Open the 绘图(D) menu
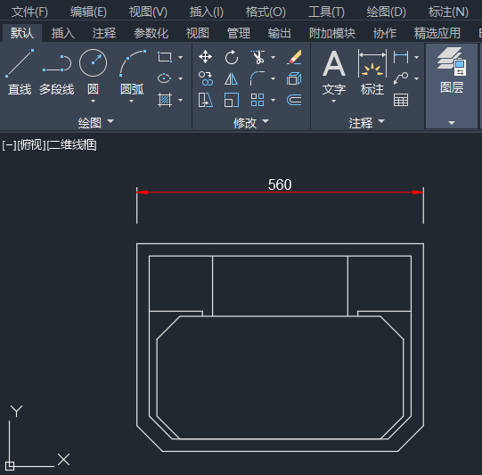The width and height of the screenshot is (482, 475). 387,12
